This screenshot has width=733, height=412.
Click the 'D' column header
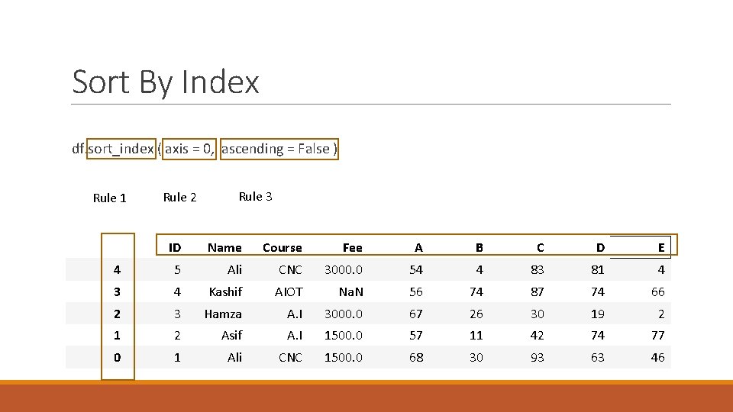click(600, 247)
